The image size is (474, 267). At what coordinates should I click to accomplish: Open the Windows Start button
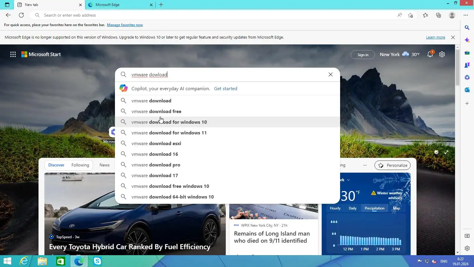tap(7, 261)
